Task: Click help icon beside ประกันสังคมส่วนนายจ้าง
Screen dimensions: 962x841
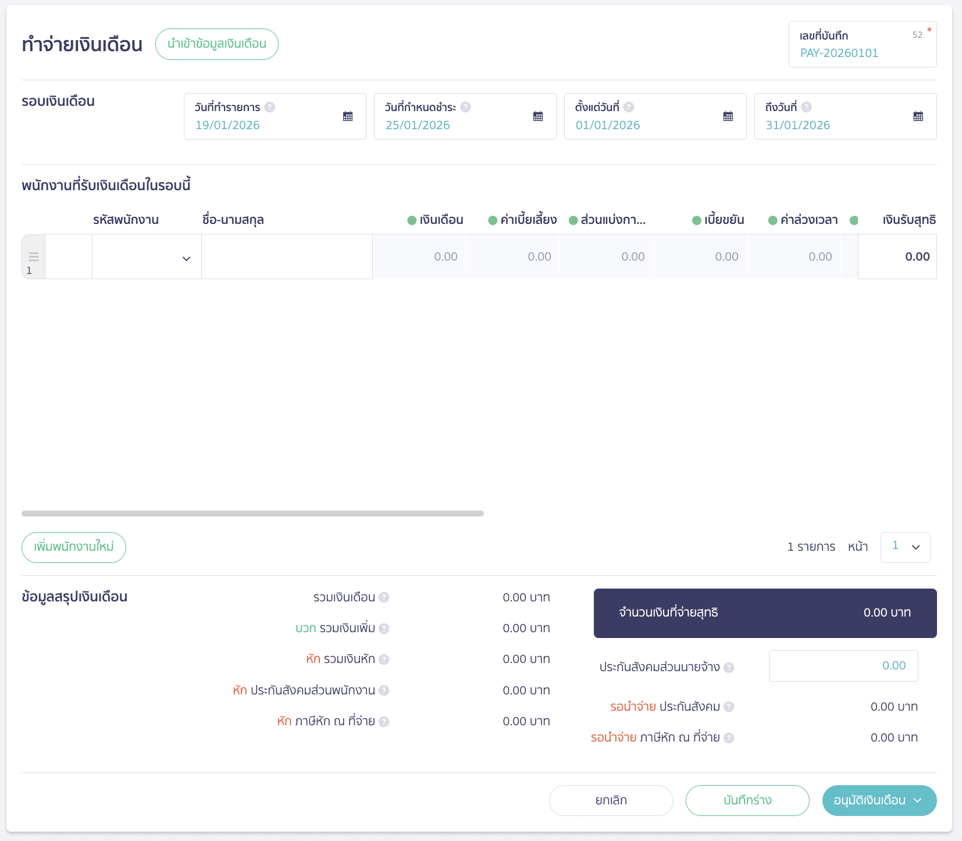Action: (729, 668)
